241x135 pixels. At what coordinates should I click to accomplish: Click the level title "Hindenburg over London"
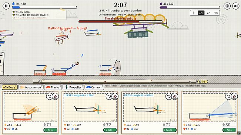tap(124, 11)
